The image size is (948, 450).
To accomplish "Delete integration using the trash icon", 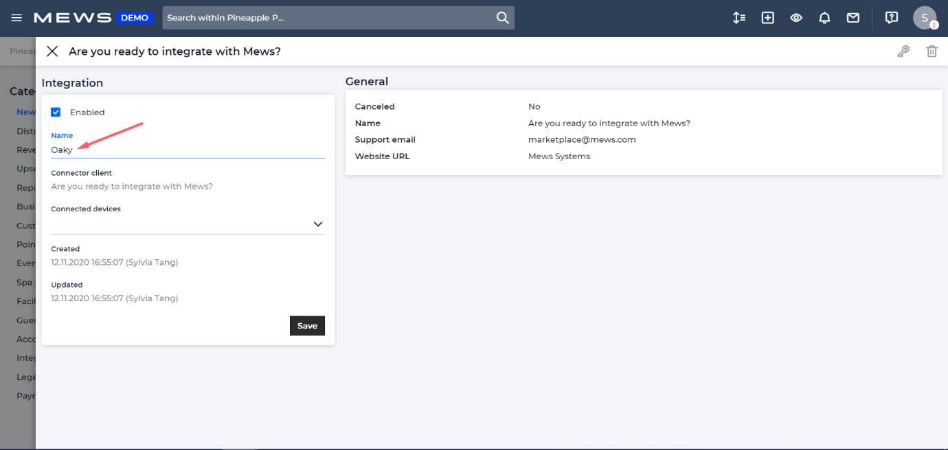I will (932, 51).
